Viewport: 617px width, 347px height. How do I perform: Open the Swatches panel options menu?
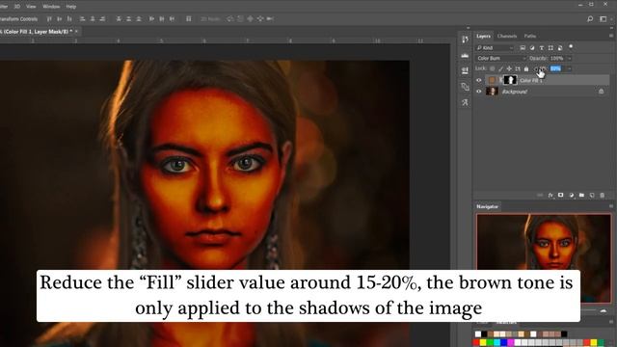tap(611, 322)
